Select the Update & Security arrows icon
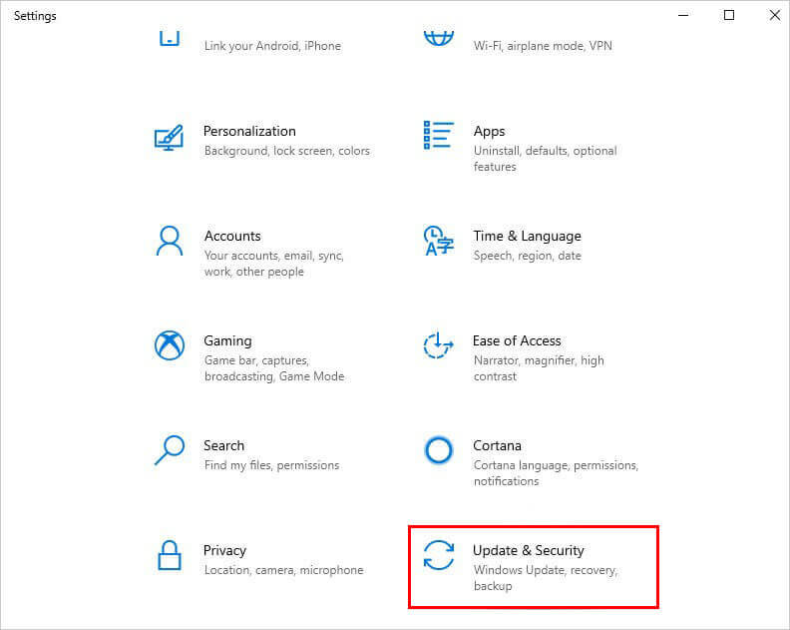Image resolution: width=790 pixels, height=630 pixels. pos(438,555)
